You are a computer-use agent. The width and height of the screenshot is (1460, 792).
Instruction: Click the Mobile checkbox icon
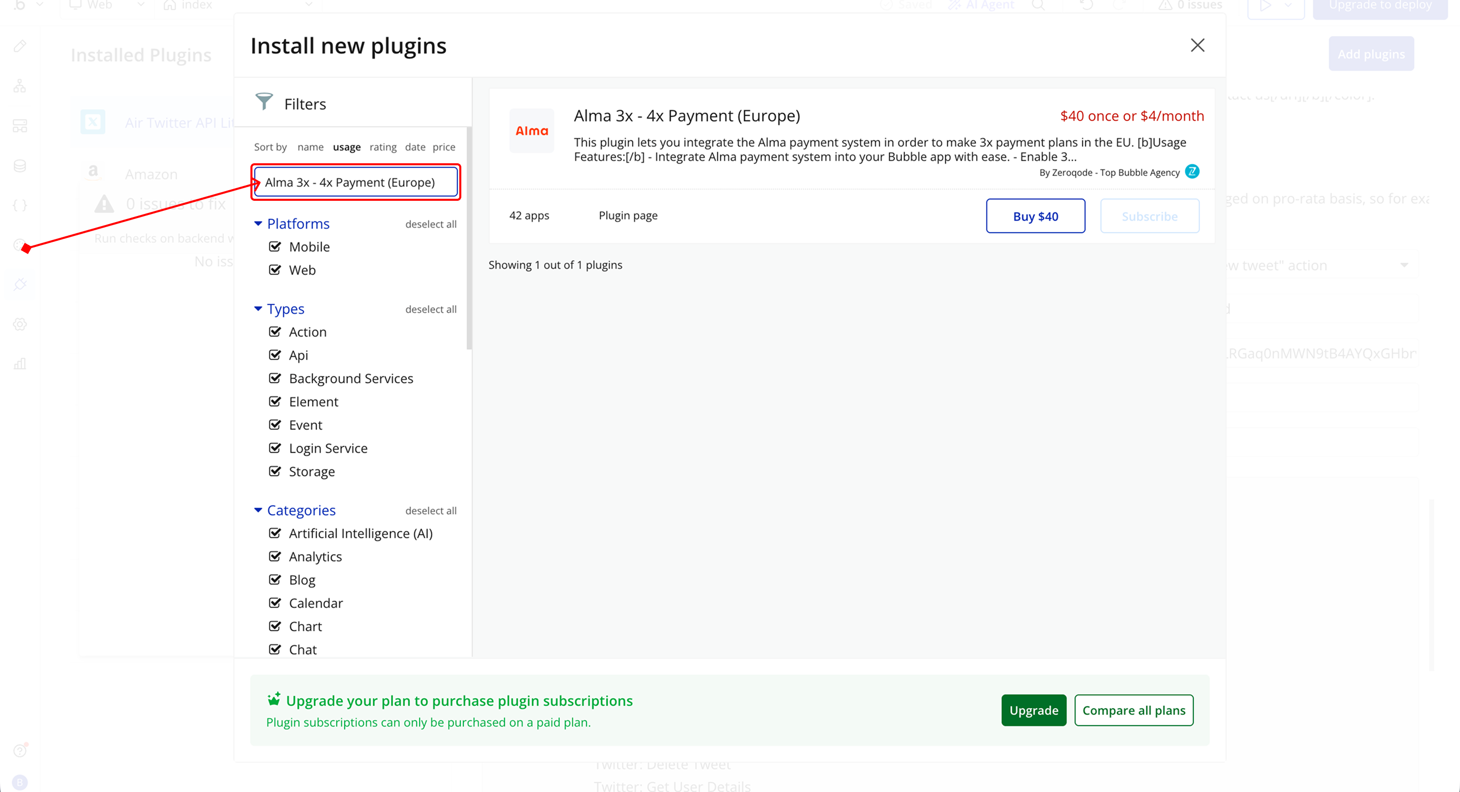(x=275, y=246)
